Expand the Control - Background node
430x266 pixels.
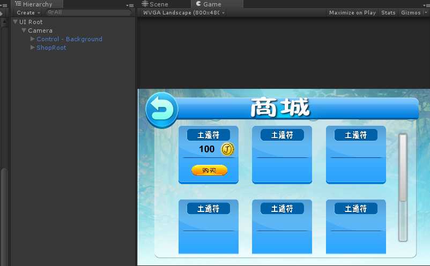point(32,39)
